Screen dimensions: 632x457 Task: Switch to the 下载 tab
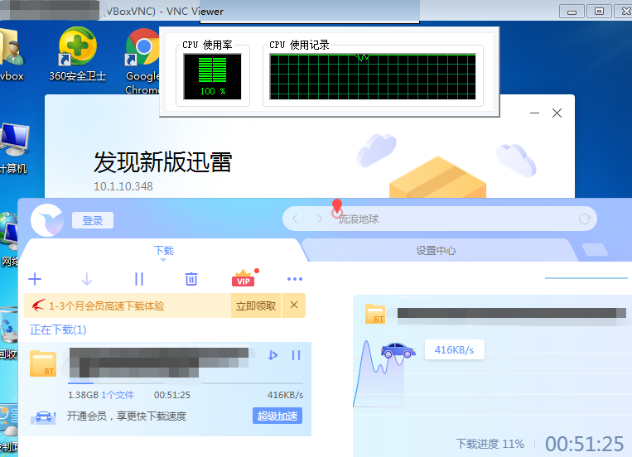[164, 251]
